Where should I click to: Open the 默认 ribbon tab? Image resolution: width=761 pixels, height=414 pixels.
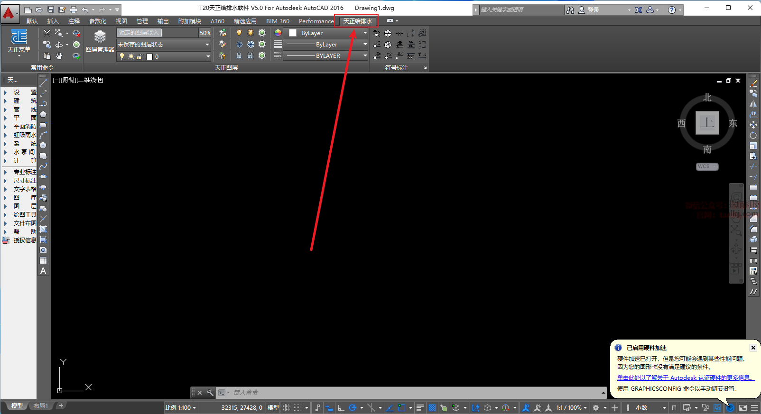pyautogui.click(x=32, y=21)
